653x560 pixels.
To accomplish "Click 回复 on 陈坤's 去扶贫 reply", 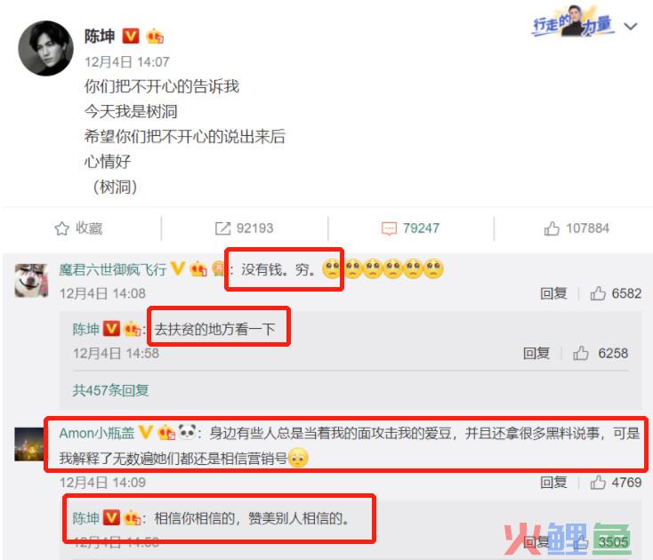I will 536,353.
